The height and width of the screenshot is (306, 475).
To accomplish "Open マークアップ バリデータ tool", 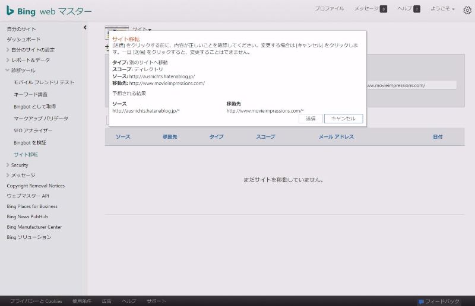I will [x=41, y=119].
